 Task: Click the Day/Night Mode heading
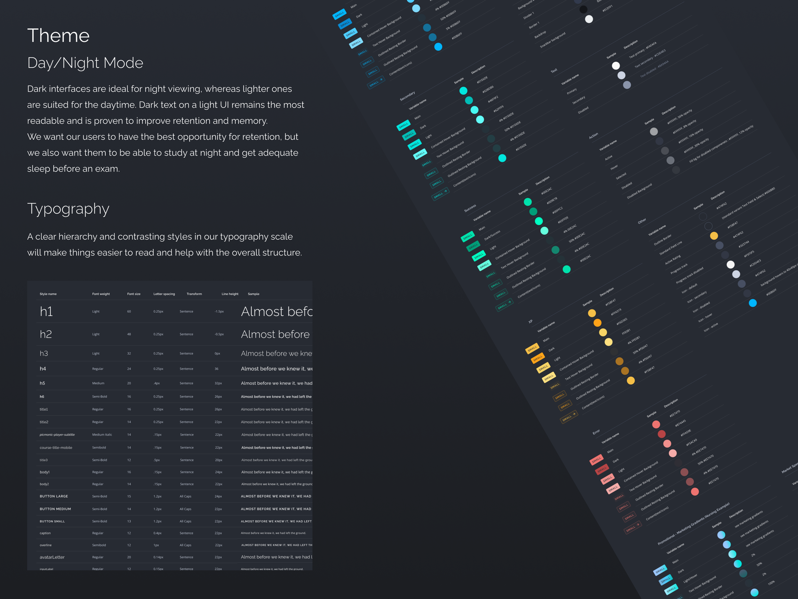point(85,63)
